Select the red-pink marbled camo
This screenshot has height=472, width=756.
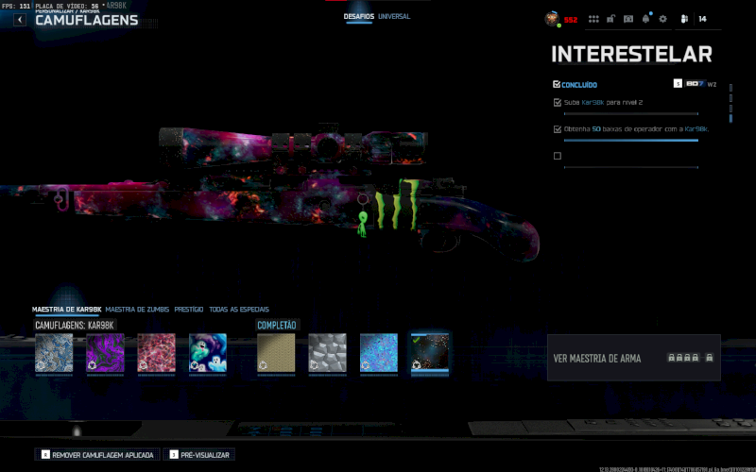click(x=157, y=353)
